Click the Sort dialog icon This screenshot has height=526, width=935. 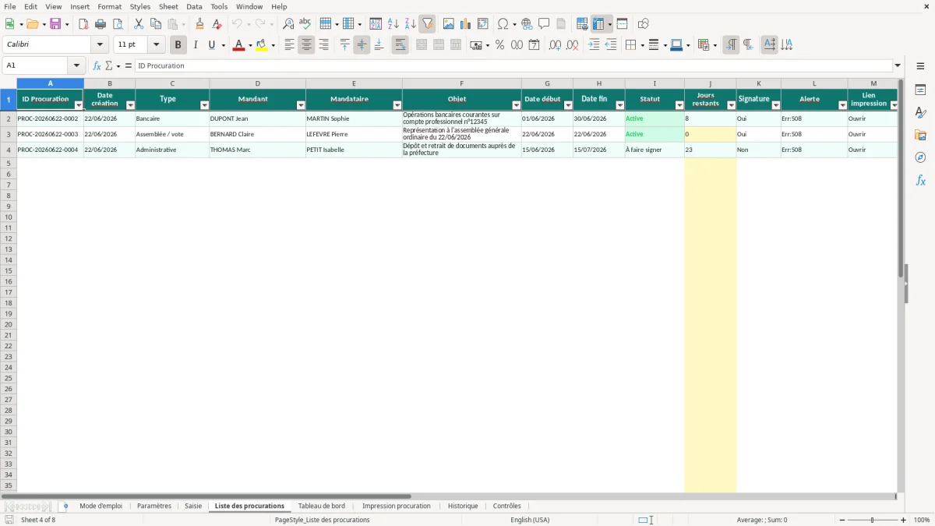click(376, 24)
